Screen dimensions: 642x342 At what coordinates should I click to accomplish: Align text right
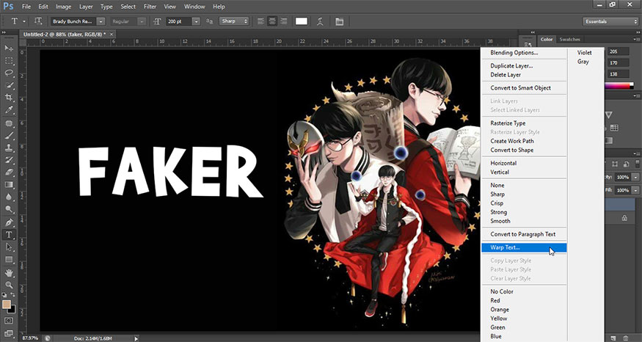(x=283, y=21)
